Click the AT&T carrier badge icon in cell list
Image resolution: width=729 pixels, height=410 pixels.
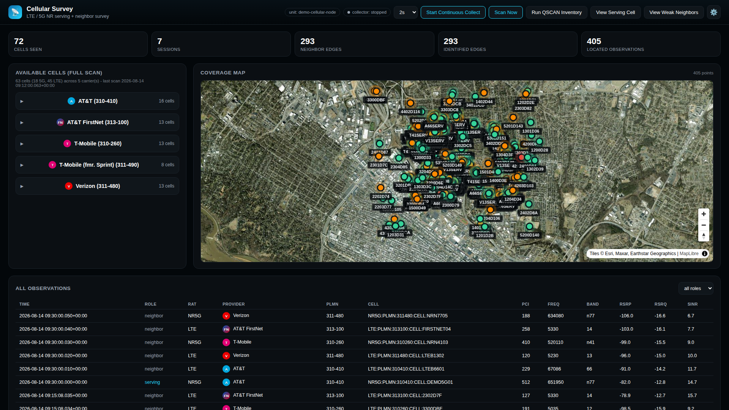click(71, 101)
